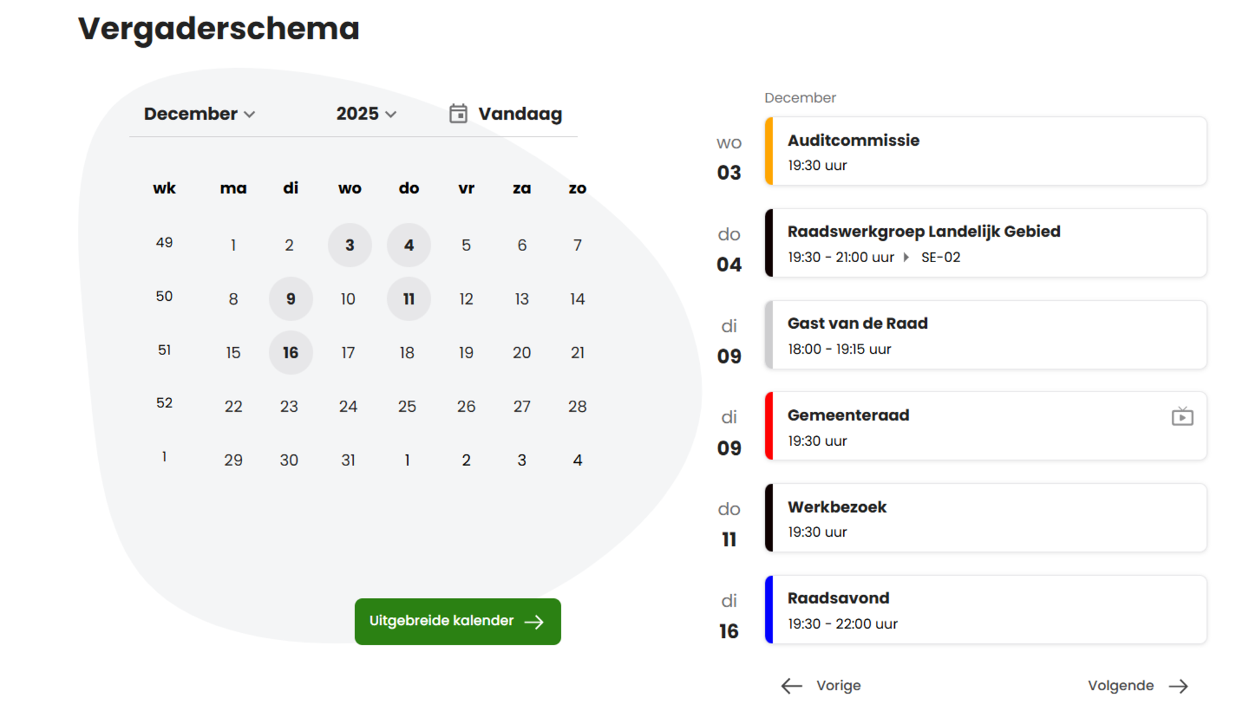Open the December month dropdown
Viewport: 1256px width, 706px height.
pyautogui.click(x=199, y=114)
